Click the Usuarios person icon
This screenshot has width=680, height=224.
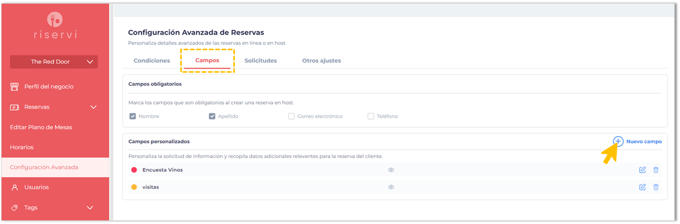coord(14,187)
